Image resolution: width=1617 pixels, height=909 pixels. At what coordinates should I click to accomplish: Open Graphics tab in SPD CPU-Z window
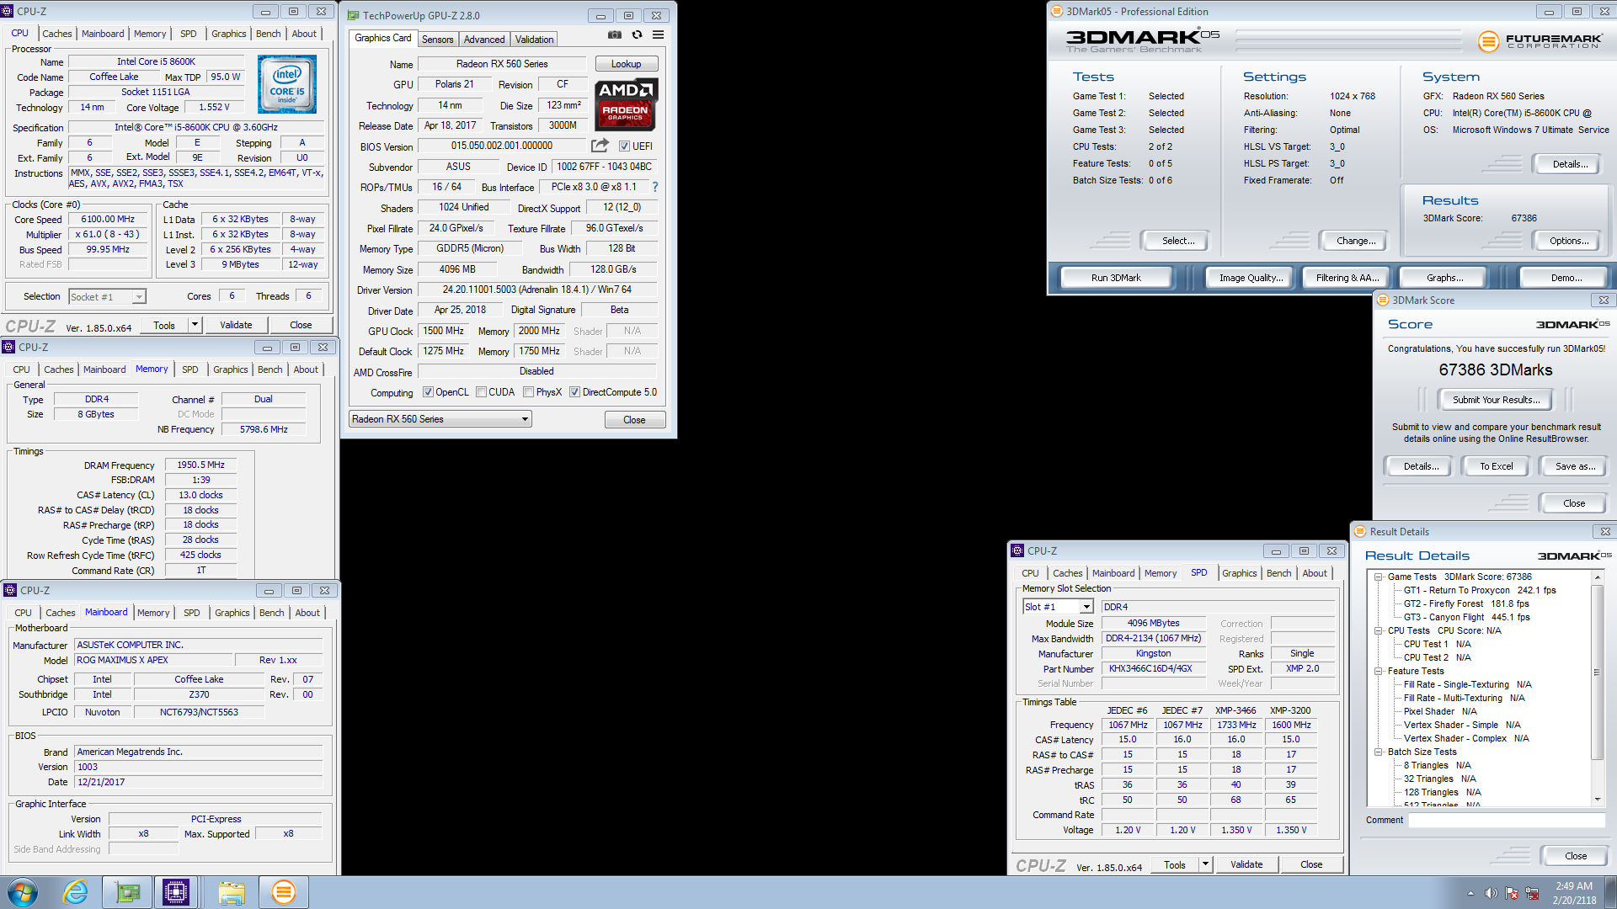[1239, 573]
